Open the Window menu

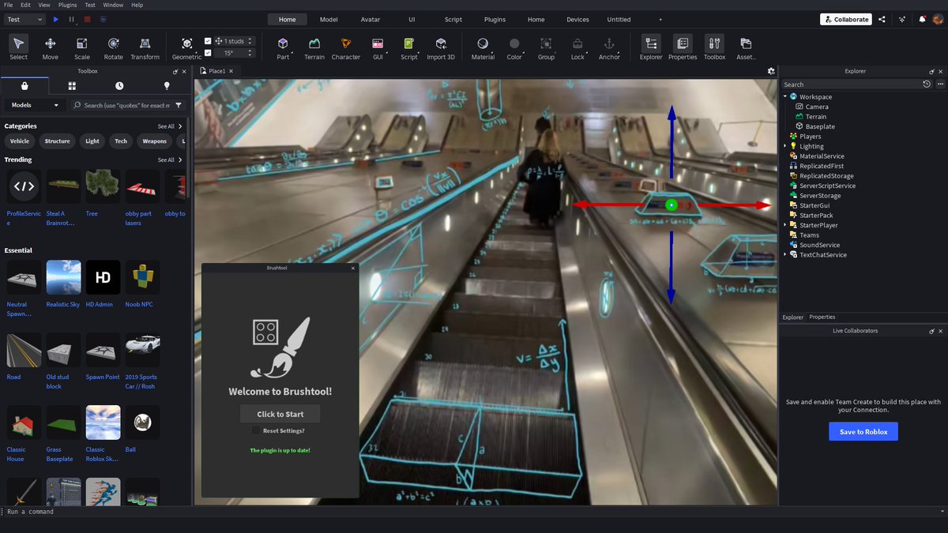pos(113,5)
